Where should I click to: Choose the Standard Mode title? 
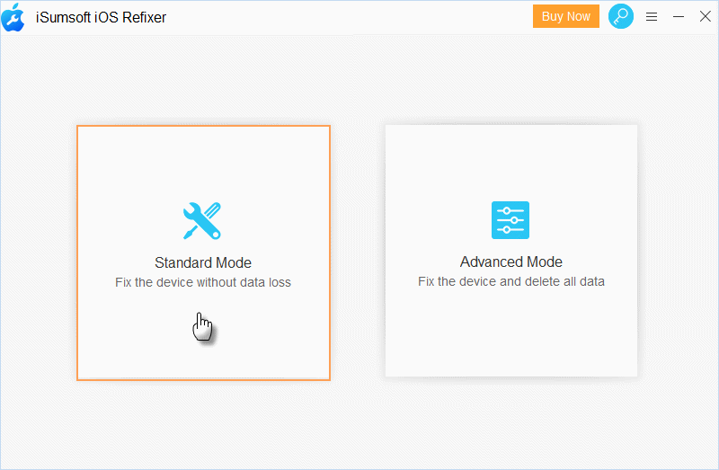[x=203, y=262]
